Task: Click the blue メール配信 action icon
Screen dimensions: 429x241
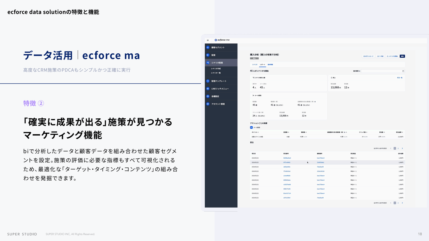Action: pyautogui.click(x=251, y=128)
